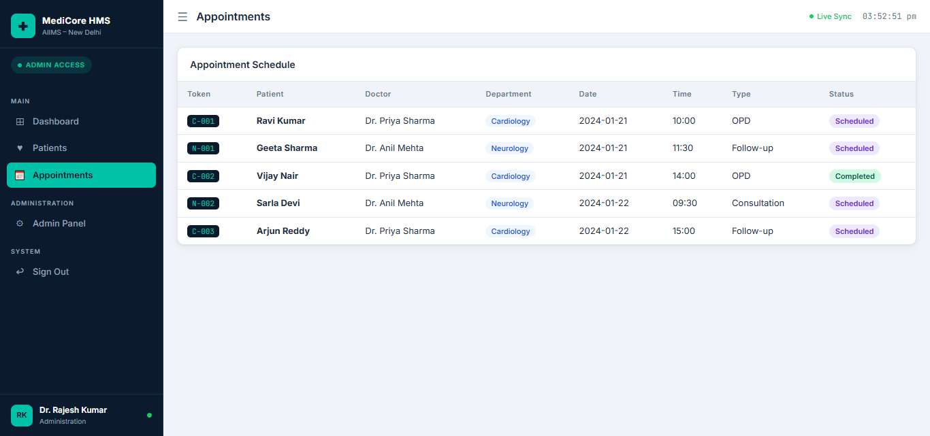This screenshot has height=436, width=930.
Task: Click the Sign Out arrow icon
Action: 20,272
